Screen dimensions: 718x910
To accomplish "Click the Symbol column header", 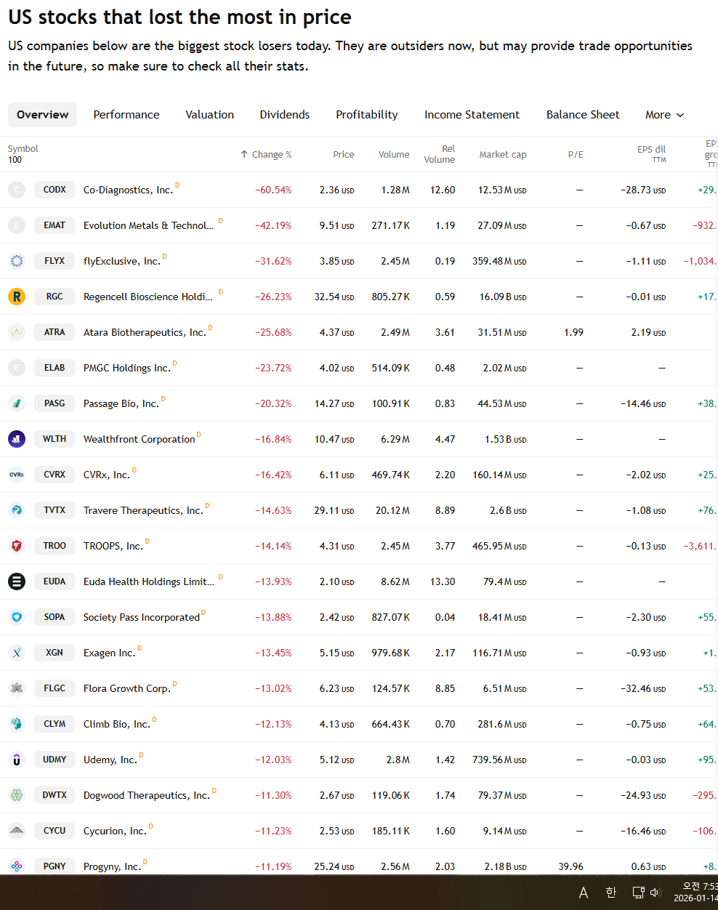I will point(23,148).
